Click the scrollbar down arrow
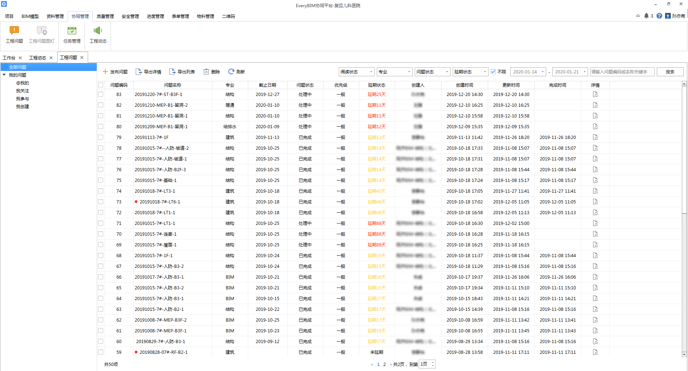The width and height of the screenshot is (688, 371). click(x=684, y=355)
